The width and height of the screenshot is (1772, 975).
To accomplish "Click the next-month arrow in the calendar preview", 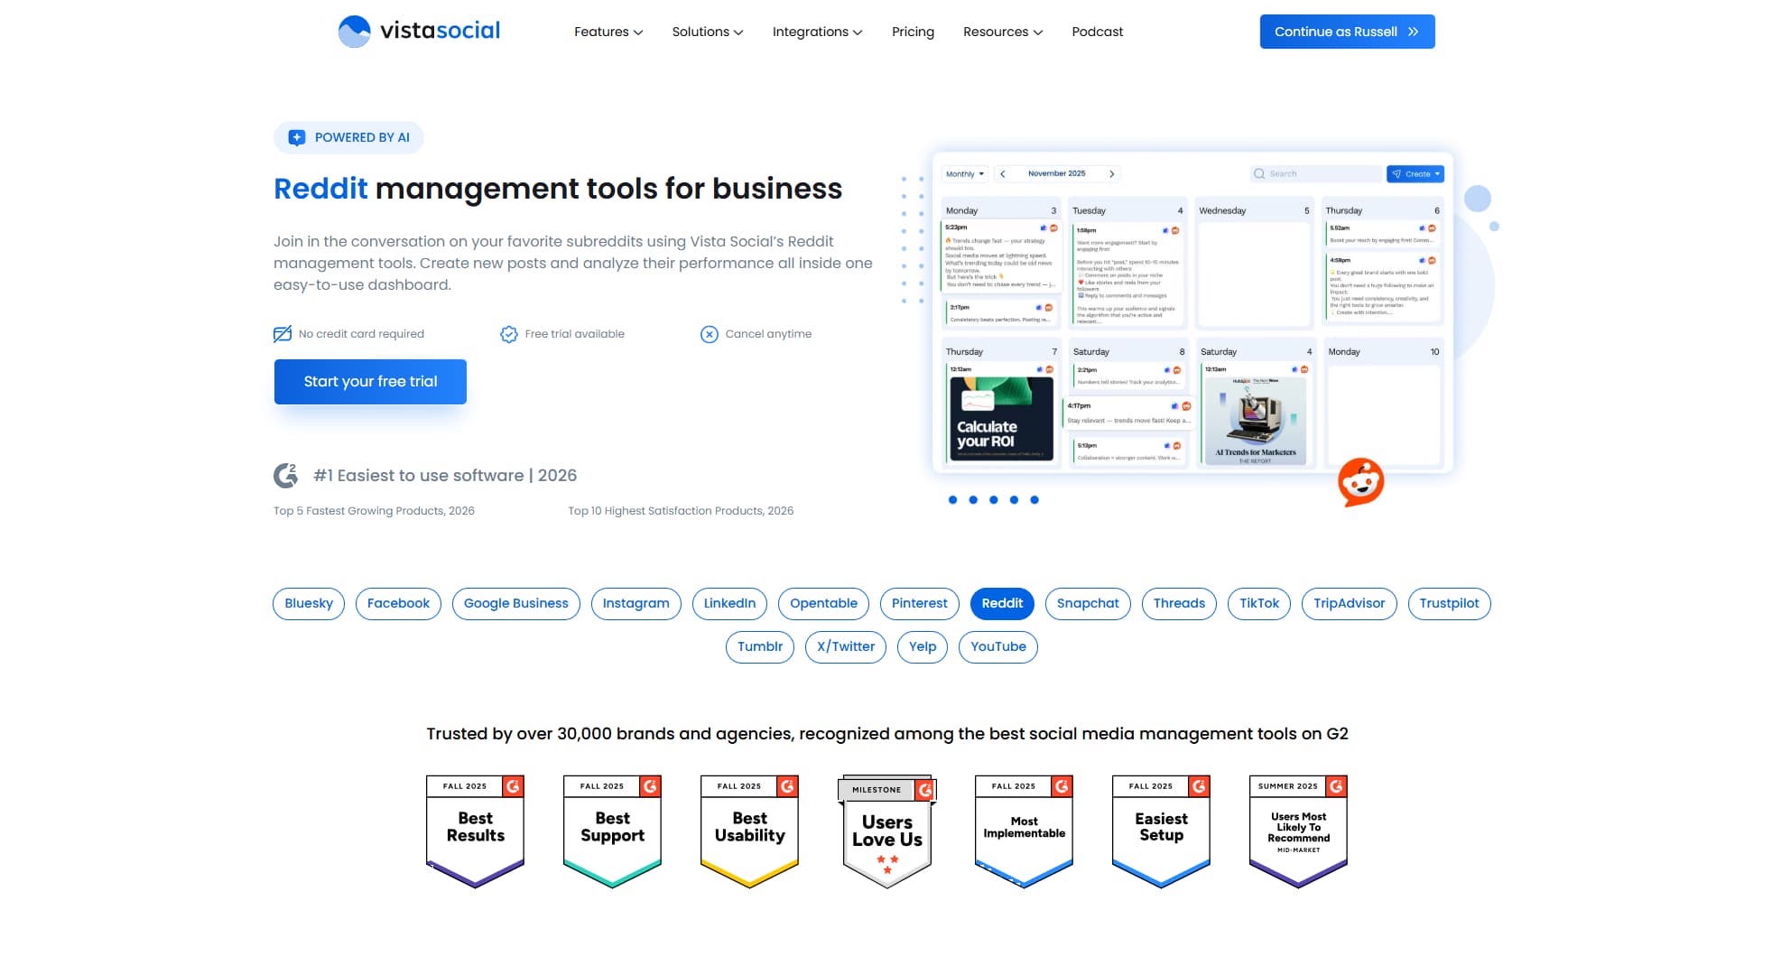I will point(1112,173).
